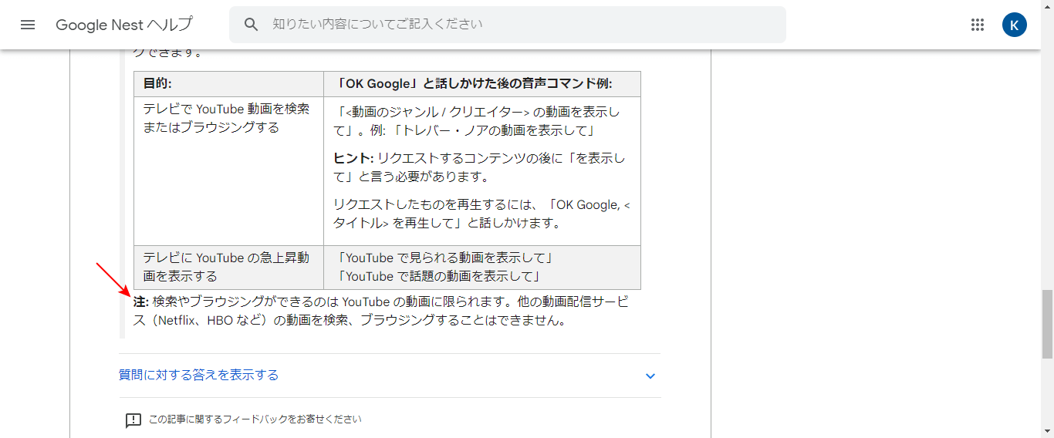Click 「YouTube で話題の動画を表示して」 text
The height and width of the screenshot is (438, 1054).
click(439, 276)
